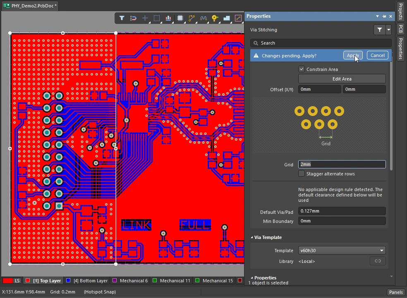Pin the Properties panel
The width and height of the screenshot is (407, 298).
(x=384, y=16)
